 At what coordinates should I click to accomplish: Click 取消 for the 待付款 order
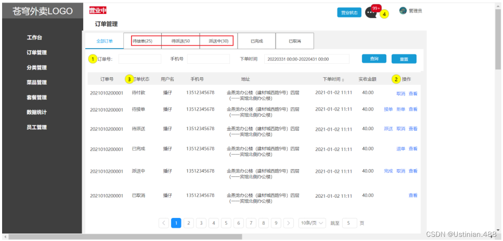pyautogui.click(x=400, y=94)
